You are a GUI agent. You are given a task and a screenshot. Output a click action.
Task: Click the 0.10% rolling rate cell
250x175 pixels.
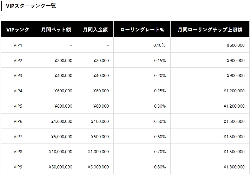[x=142, y=45]
